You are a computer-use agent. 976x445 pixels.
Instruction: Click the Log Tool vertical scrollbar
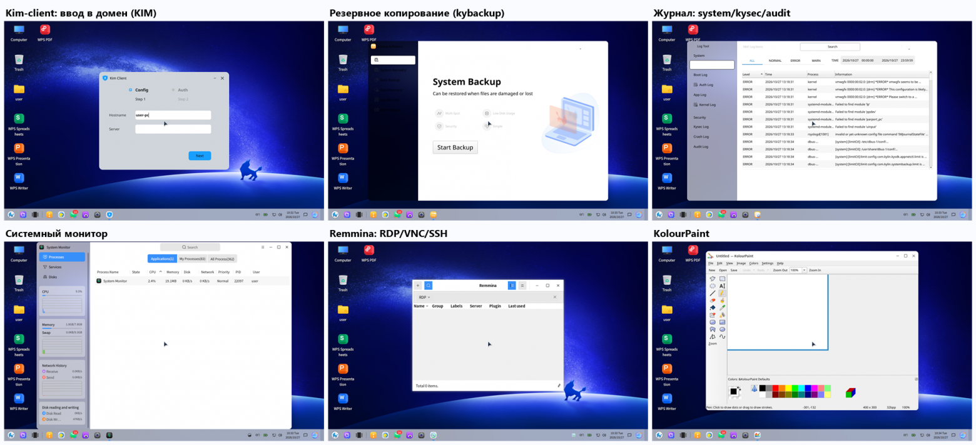[x=931, y=119]
